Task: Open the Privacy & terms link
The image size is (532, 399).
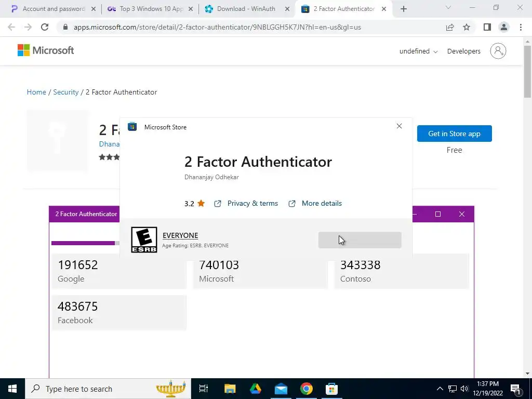Action: (252, 203)
